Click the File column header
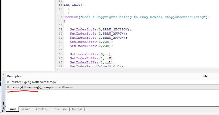The width and height of the screenshot is (219, 115). pos(205,76)
